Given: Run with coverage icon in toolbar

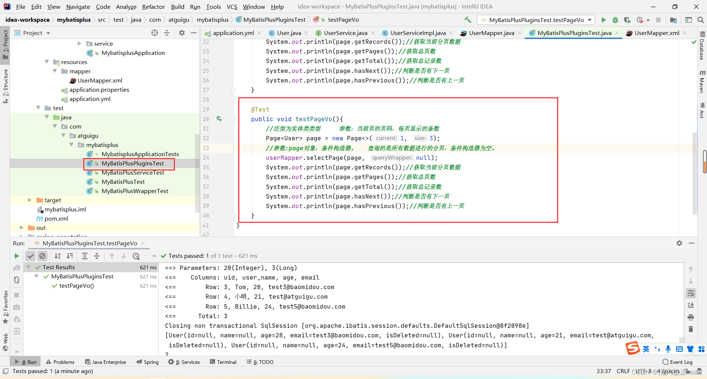Looking at the screenshot, I should click(x=627, y=20).
